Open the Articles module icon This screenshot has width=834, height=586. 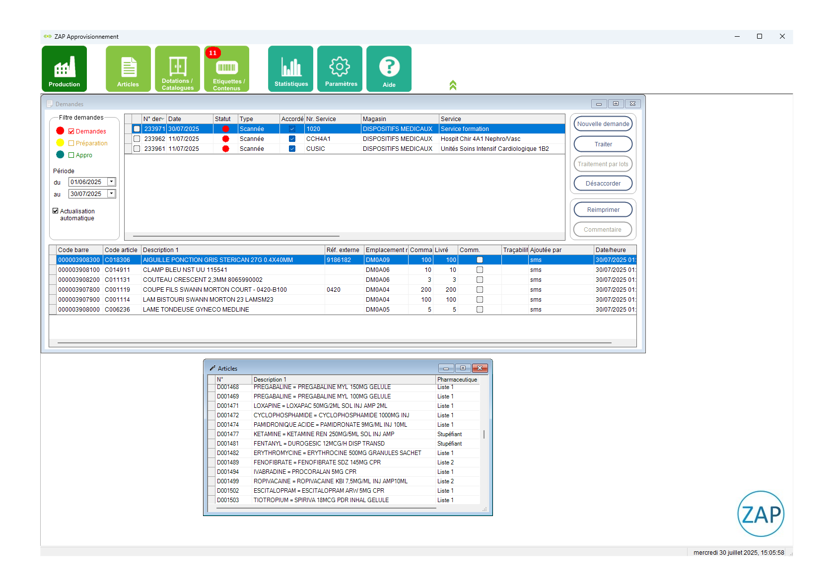(x=128, y=69)
